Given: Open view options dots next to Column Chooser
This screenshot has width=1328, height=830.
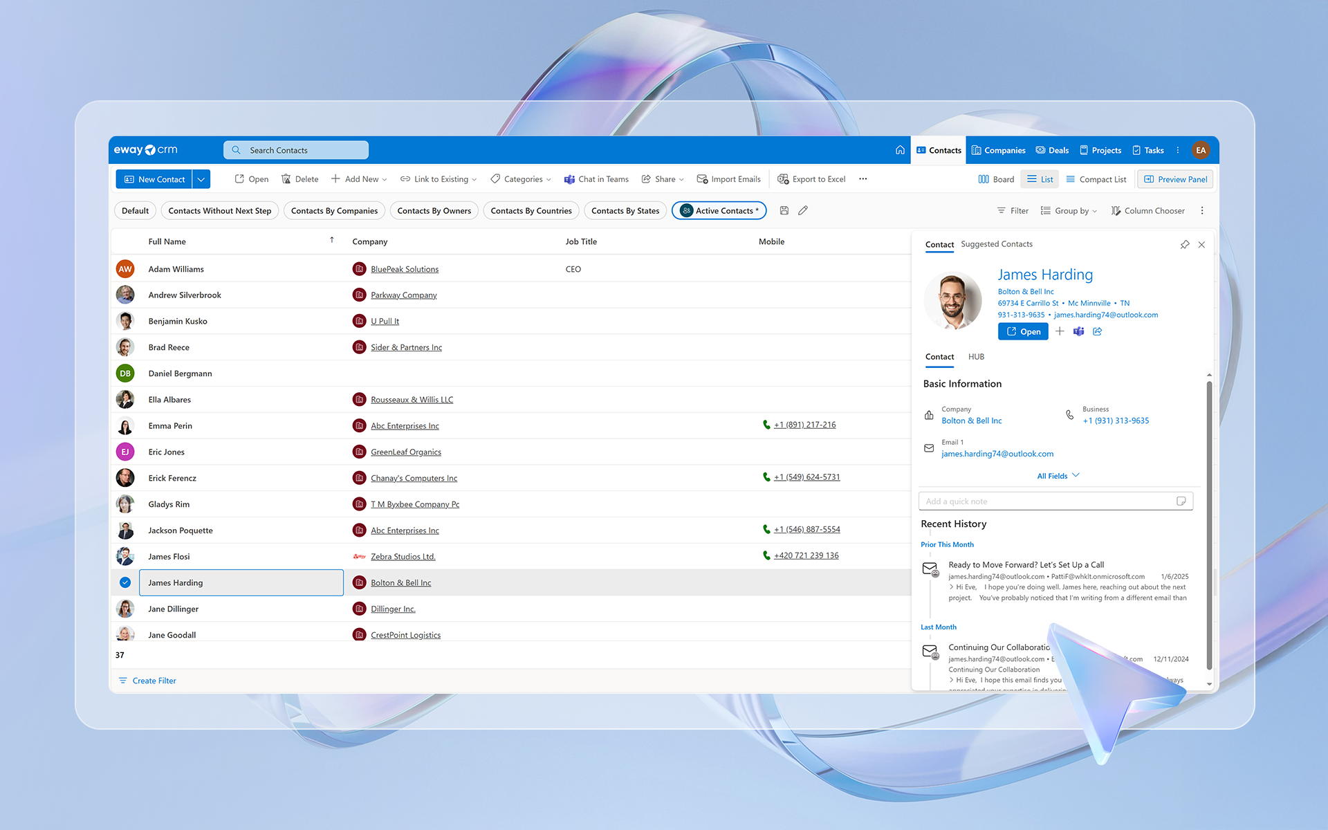Looking at the screenshot, I should (1202, 211).
